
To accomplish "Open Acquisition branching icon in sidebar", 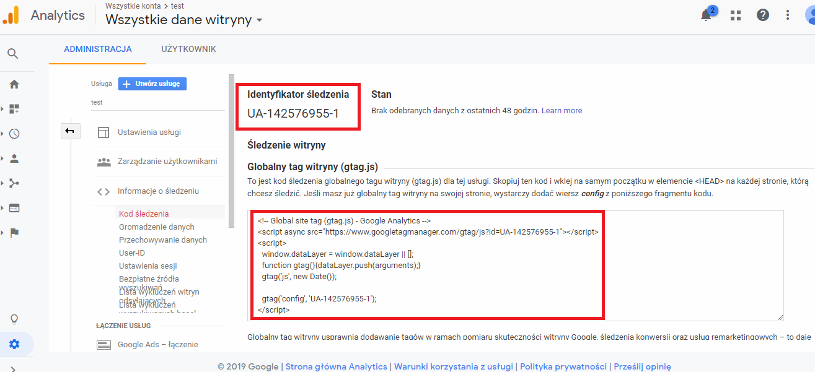I will (x=14, y=183).
